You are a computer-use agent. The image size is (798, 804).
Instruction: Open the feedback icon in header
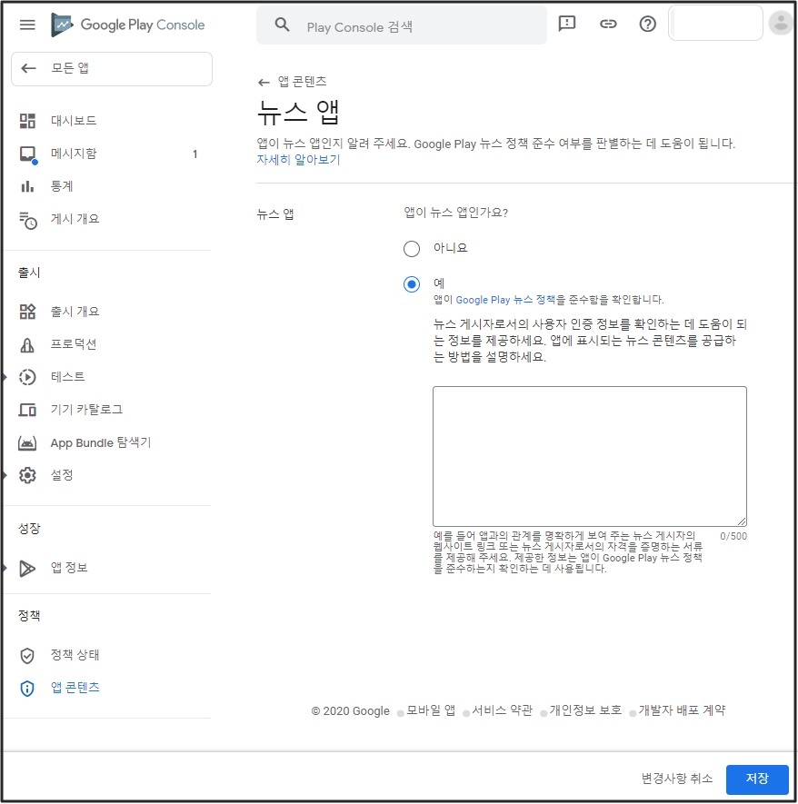[567, 24]
